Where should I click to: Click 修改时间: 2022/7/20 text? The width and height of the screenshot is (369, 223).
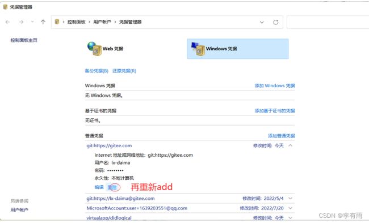[x=262, y=208]
